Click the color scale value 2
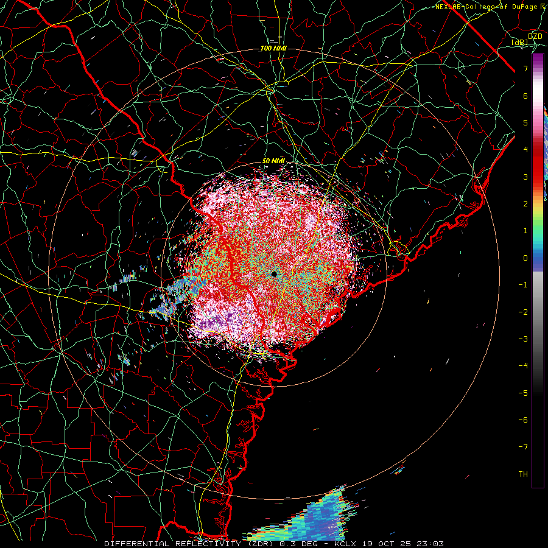 pos(525,204)
